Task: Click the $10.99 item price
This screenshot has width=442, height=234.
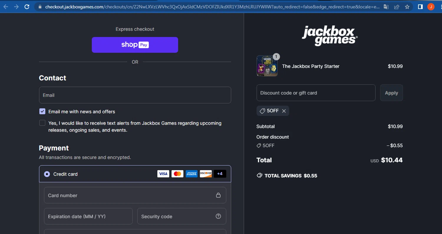Action: 395,66
